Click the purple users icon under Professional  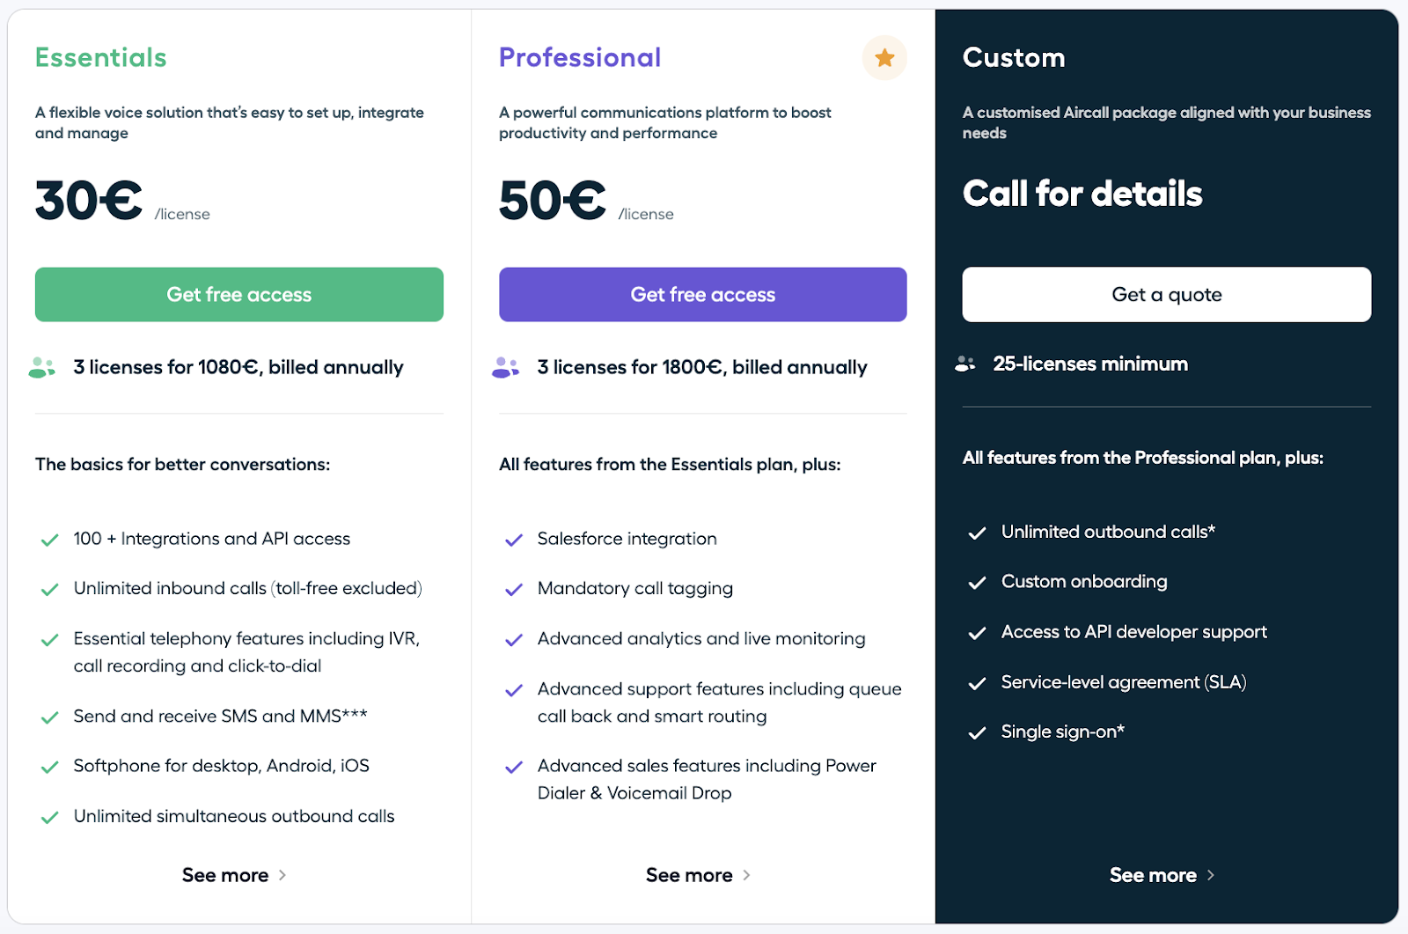click(x=505, y=367)
